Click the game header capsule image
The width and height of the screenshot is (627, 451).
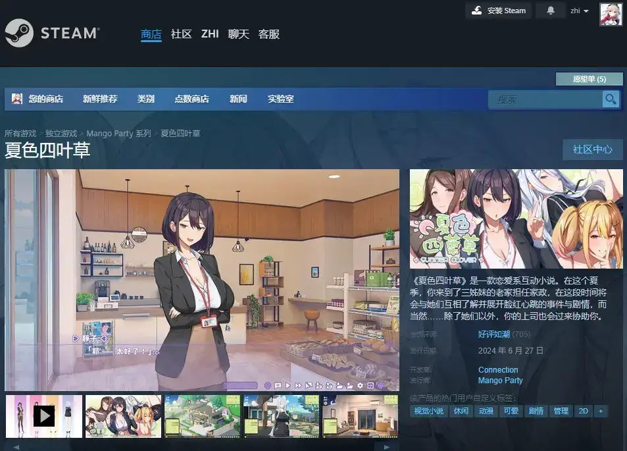click(516, 219)
